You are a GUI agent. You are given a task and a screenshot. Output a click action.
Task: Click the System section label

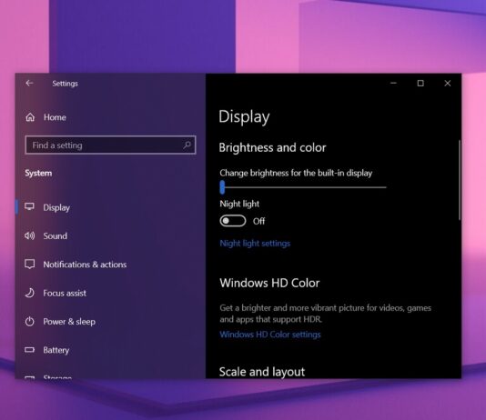[x=38, y=173]
